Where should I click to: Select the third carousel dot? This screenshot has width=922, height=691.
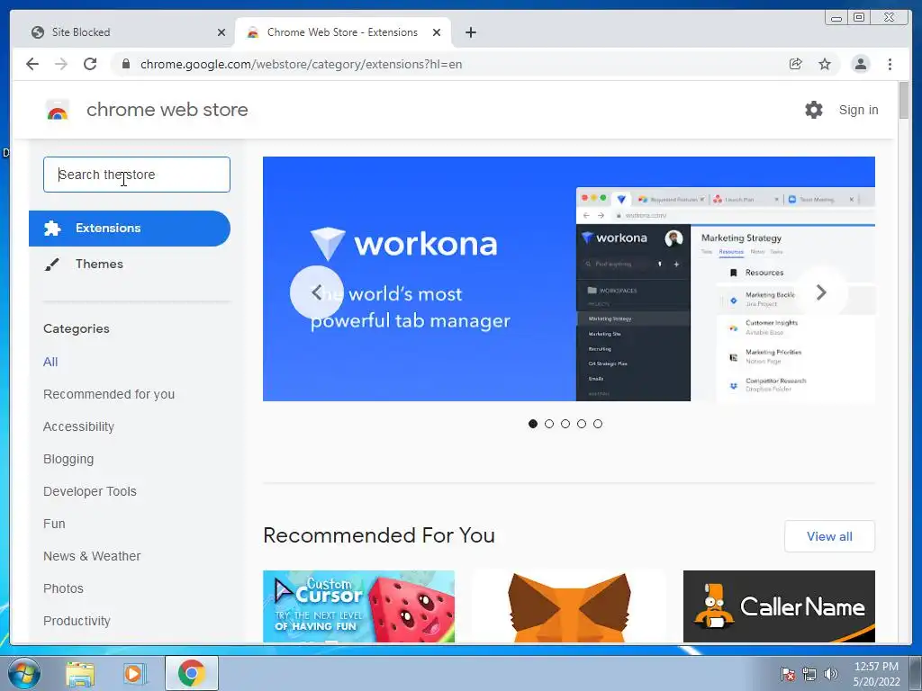pyautogui.click(x=565, y=424)
